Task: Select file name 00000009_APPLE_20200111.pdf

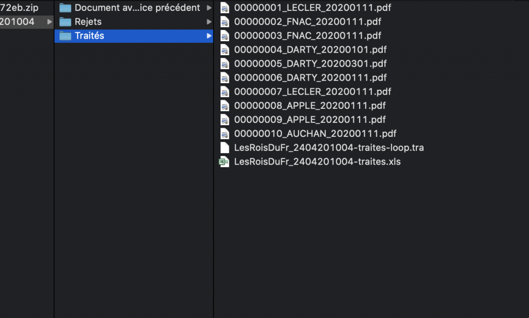Action: point(310,120)
